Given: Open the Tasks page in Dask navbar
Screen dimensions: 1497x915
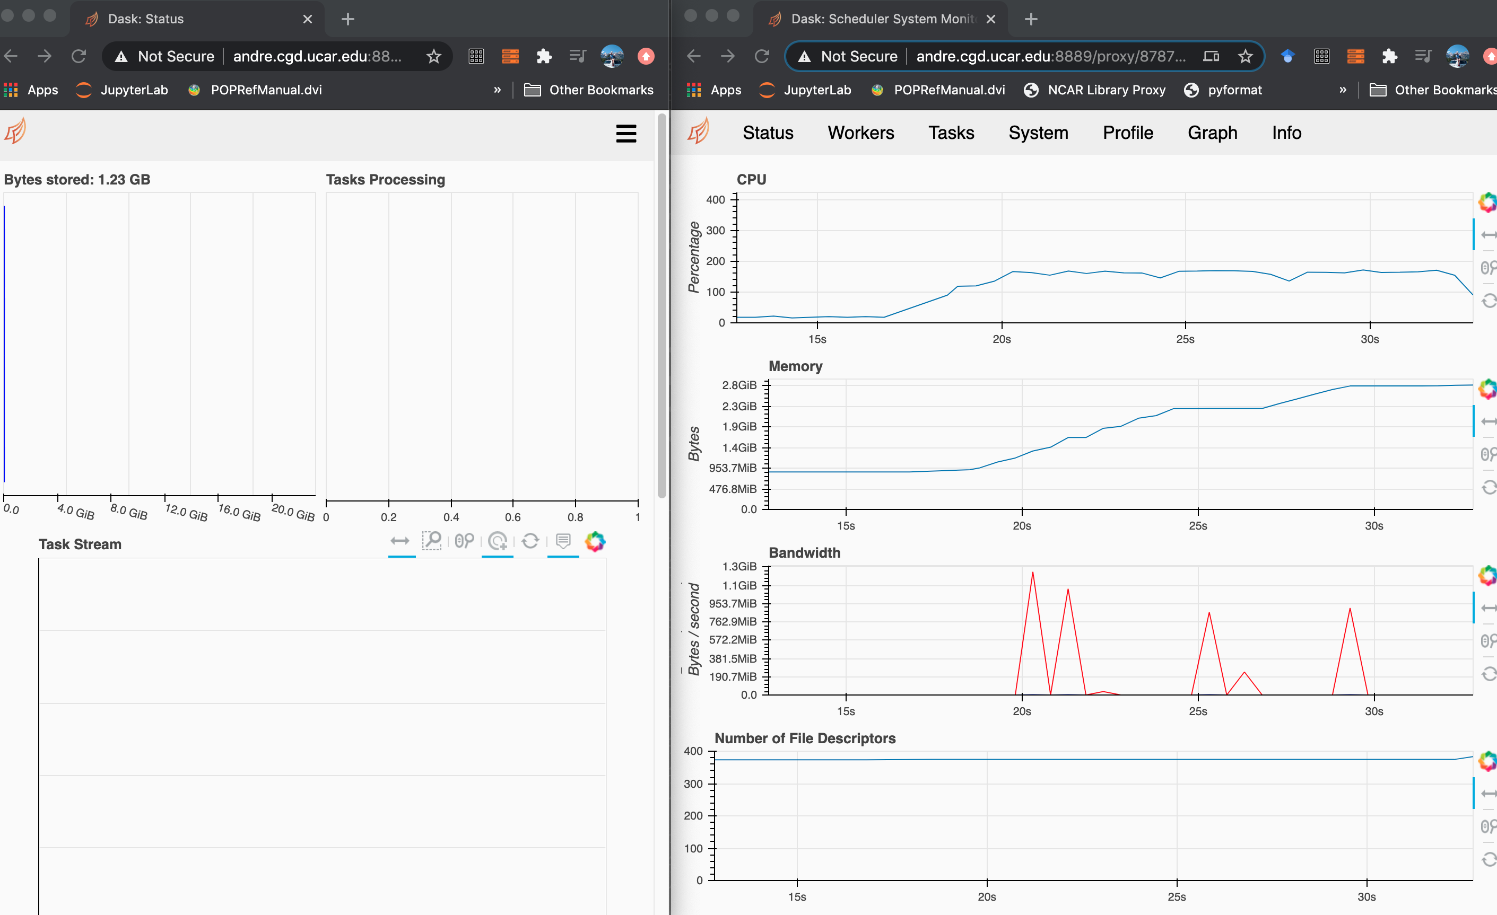Looking at the screenshot, I should pos(952,133).
